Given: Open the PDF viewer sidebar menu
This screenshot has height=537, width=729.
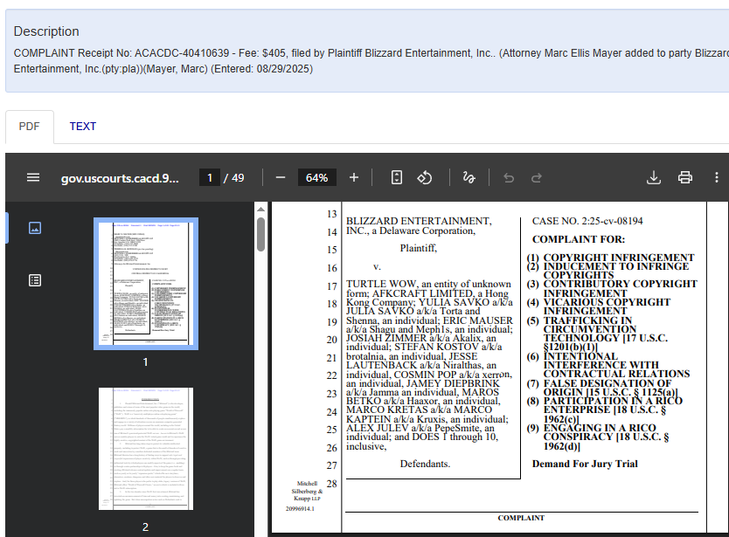Looking at the screenshot, I should (33, 177).
